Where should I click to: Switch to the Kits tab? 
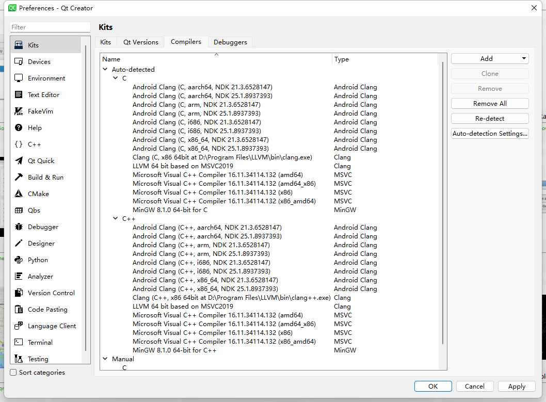coord(105,42)
